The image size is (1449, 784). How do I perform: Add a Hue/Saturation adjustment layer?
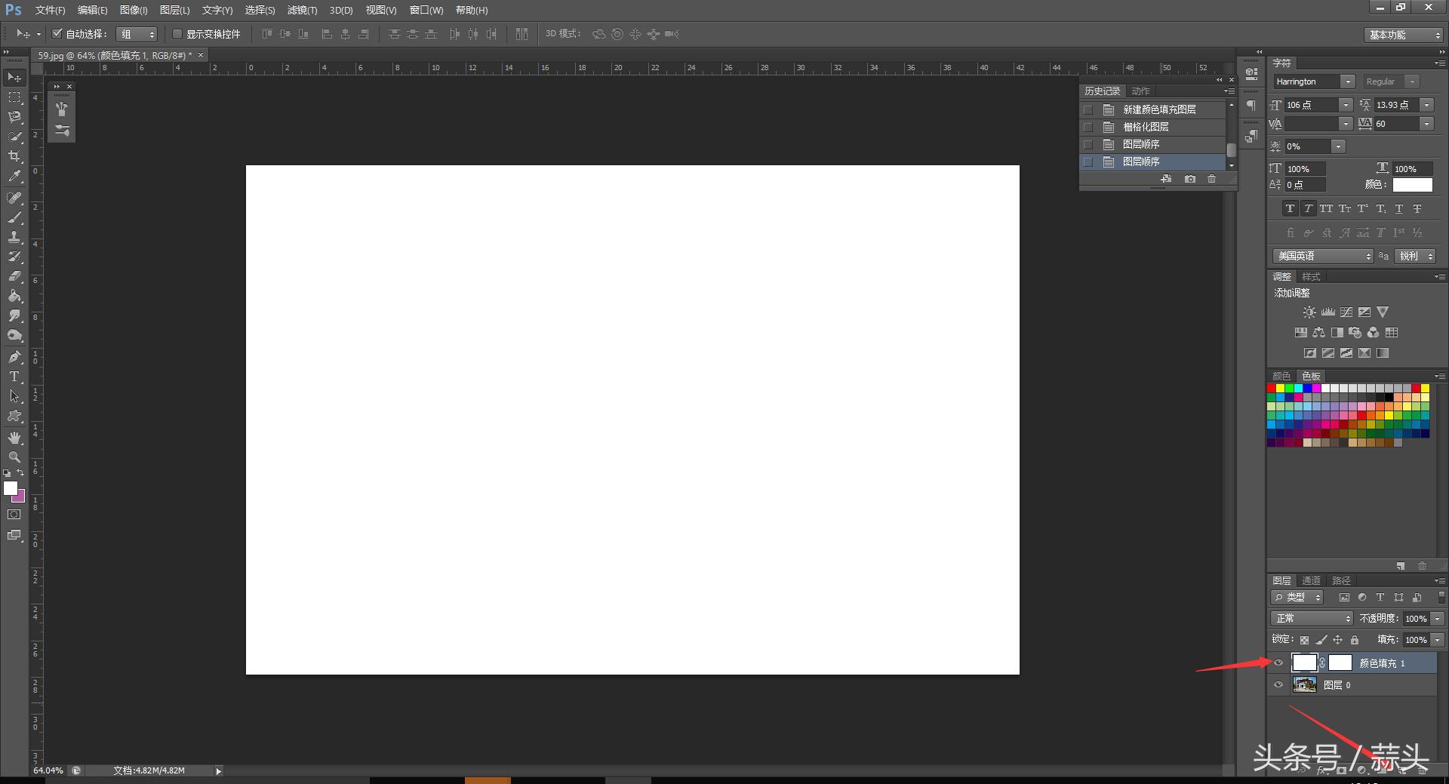tap(1300, 332)
